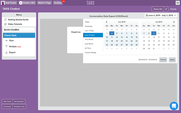Click the VA user avatar
181x113 pixels.
(x=178, y=3)
